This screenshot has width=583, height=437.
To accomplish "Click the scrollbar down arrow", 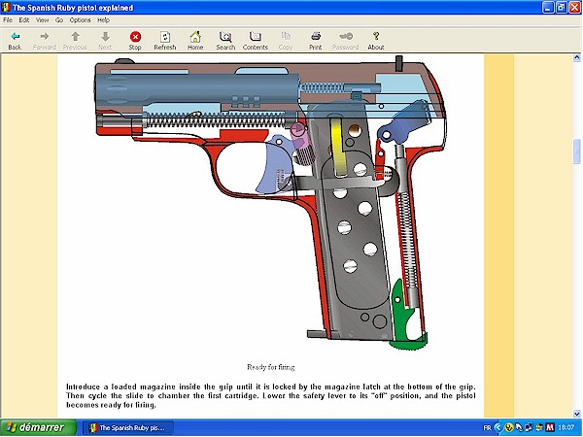I will pos(576,414).
